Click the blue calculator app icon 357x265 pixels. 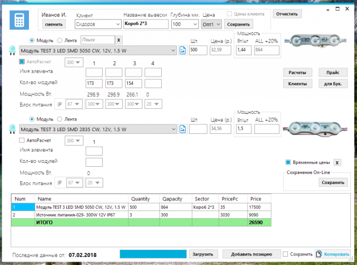click(x=19, y=20)
